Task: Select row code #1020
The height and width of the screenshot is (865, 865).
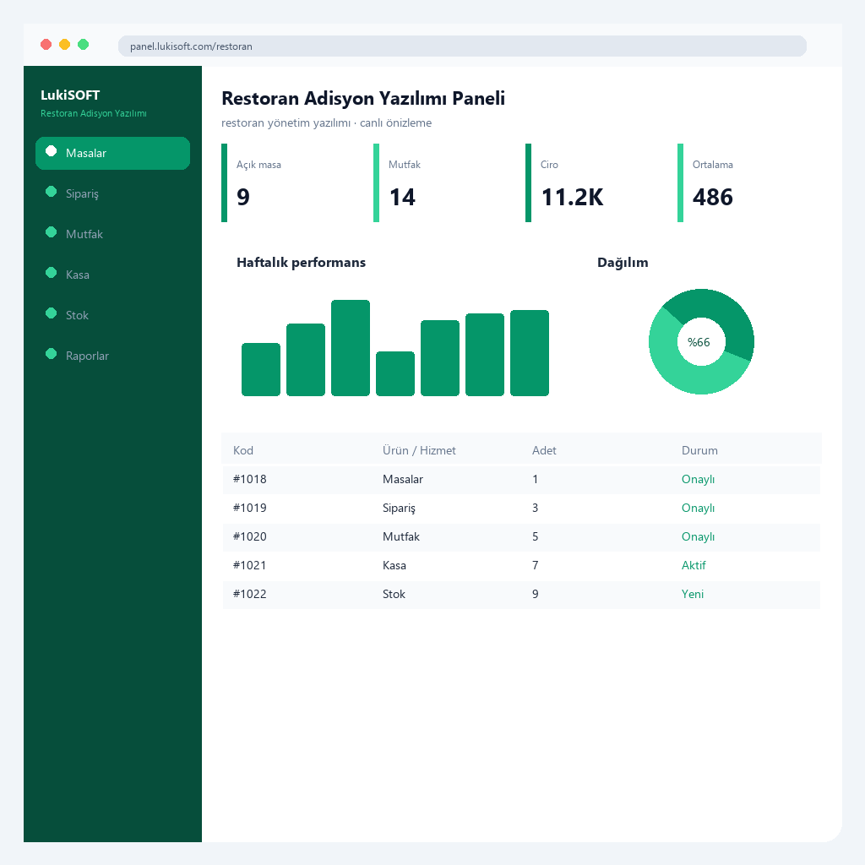Action: (x=249, y=536)
